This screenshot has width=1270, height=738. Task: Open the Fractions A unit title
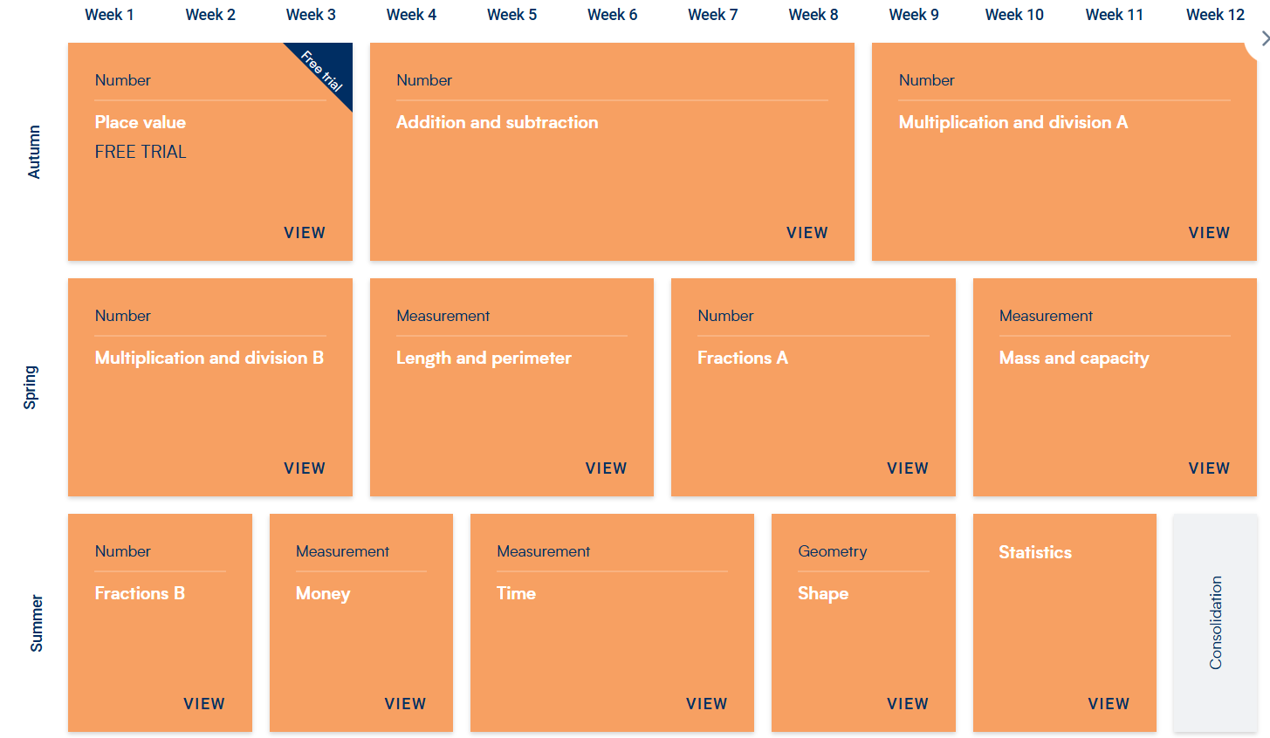point(743,358)
